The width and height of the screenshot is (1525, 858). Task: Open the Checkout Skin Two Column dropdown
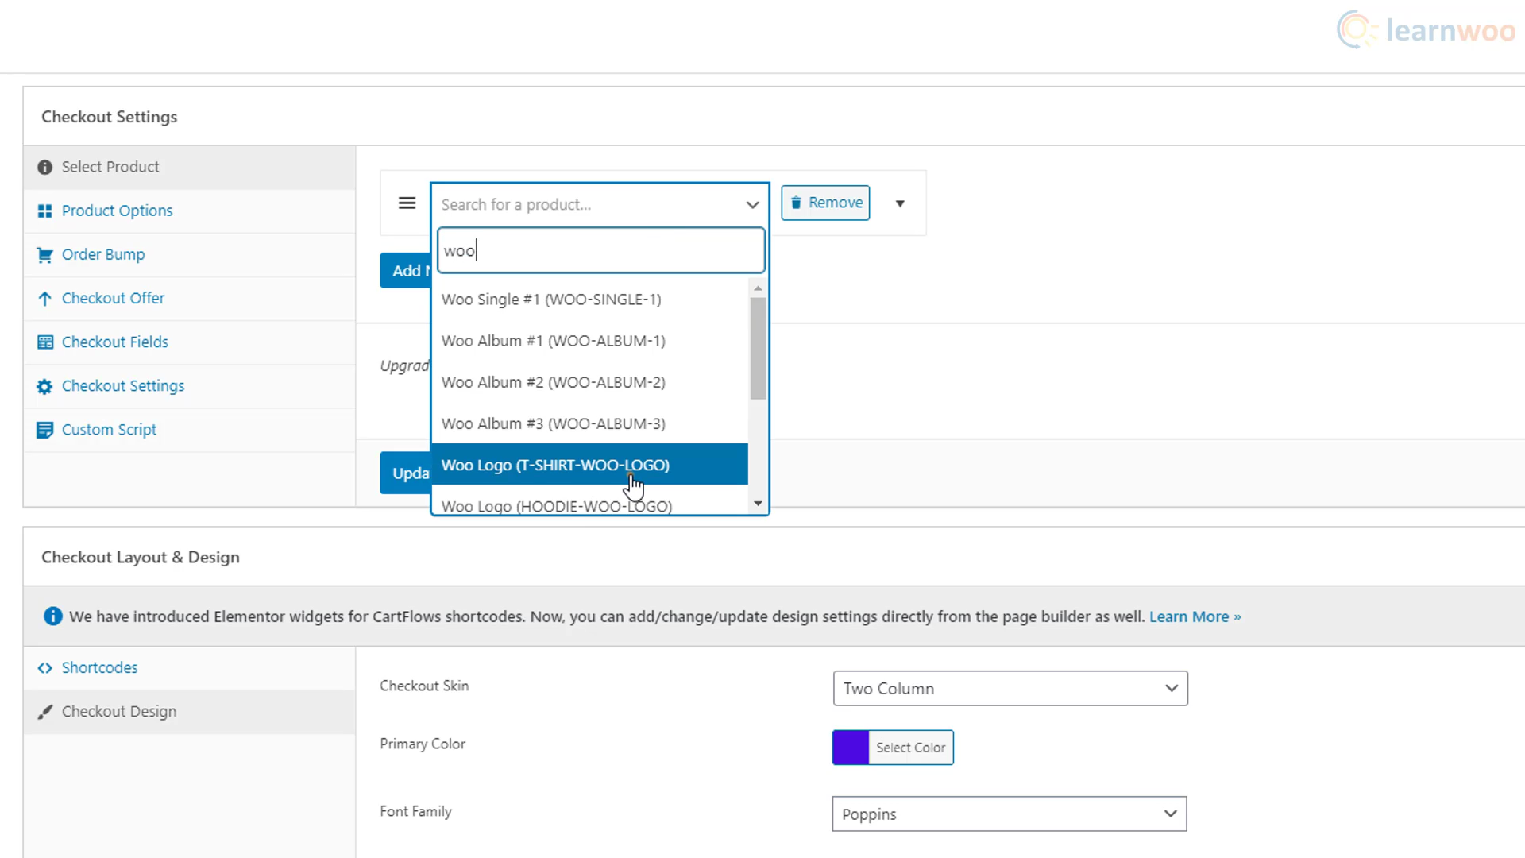pos(1010,688)
